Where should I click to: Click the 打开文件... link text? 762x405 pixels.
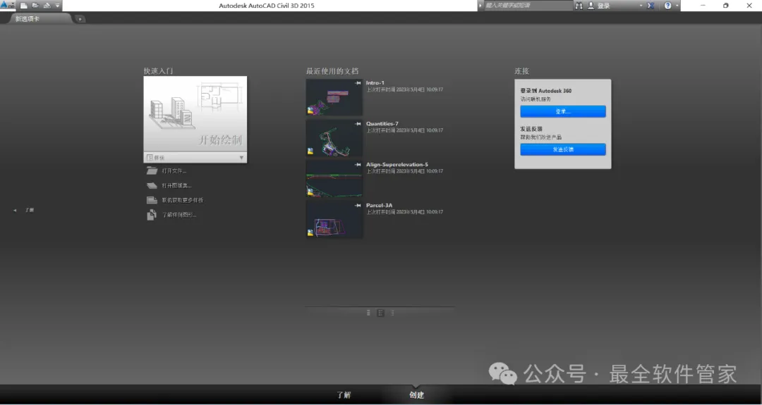click(x=174, y=170)
